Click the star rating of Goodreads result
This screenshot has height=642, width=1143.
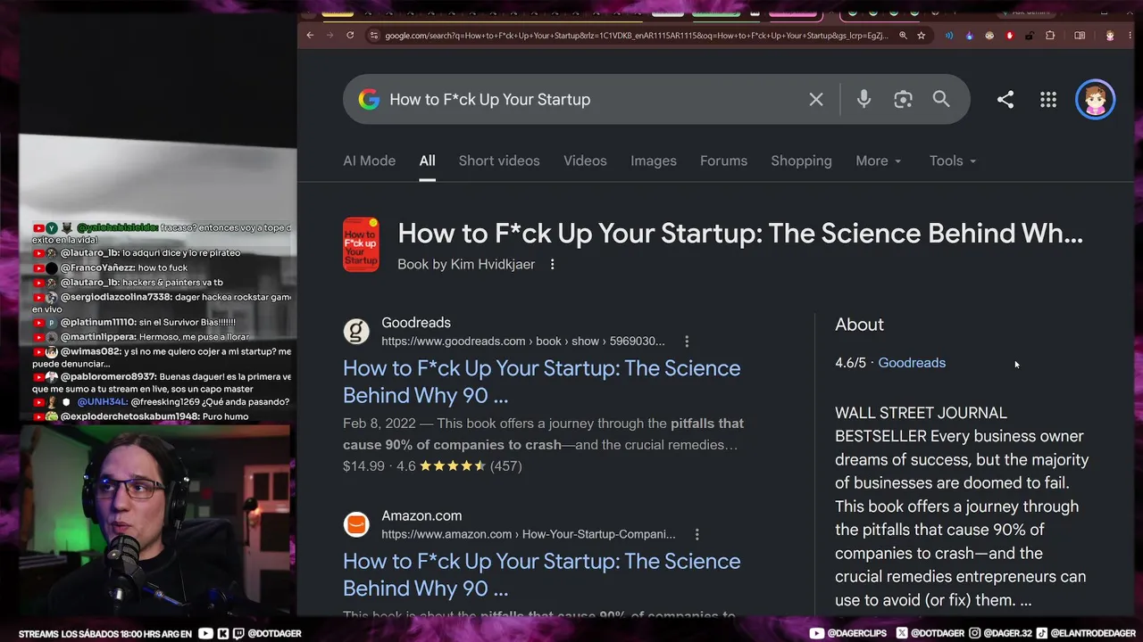click(453, 466)
